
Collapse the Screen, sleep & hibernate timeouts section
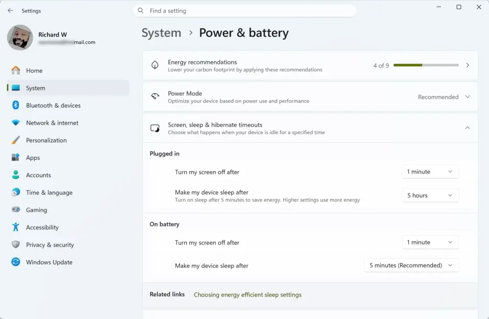click(x=467, y=128)
